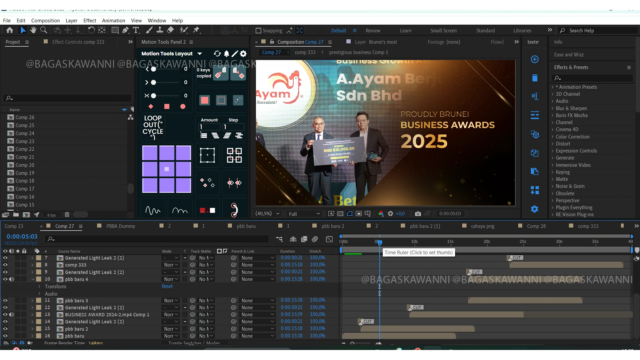Select the Zoom magnifier tool
The width and height of the screenshot is (640, 360).
[x=44, y=30]
